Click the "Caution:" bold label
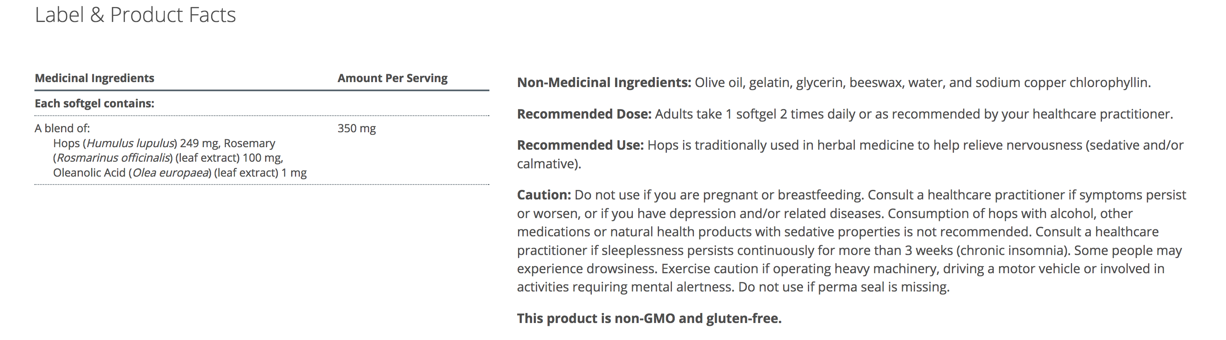1226x340 pixels. (543, 195)
